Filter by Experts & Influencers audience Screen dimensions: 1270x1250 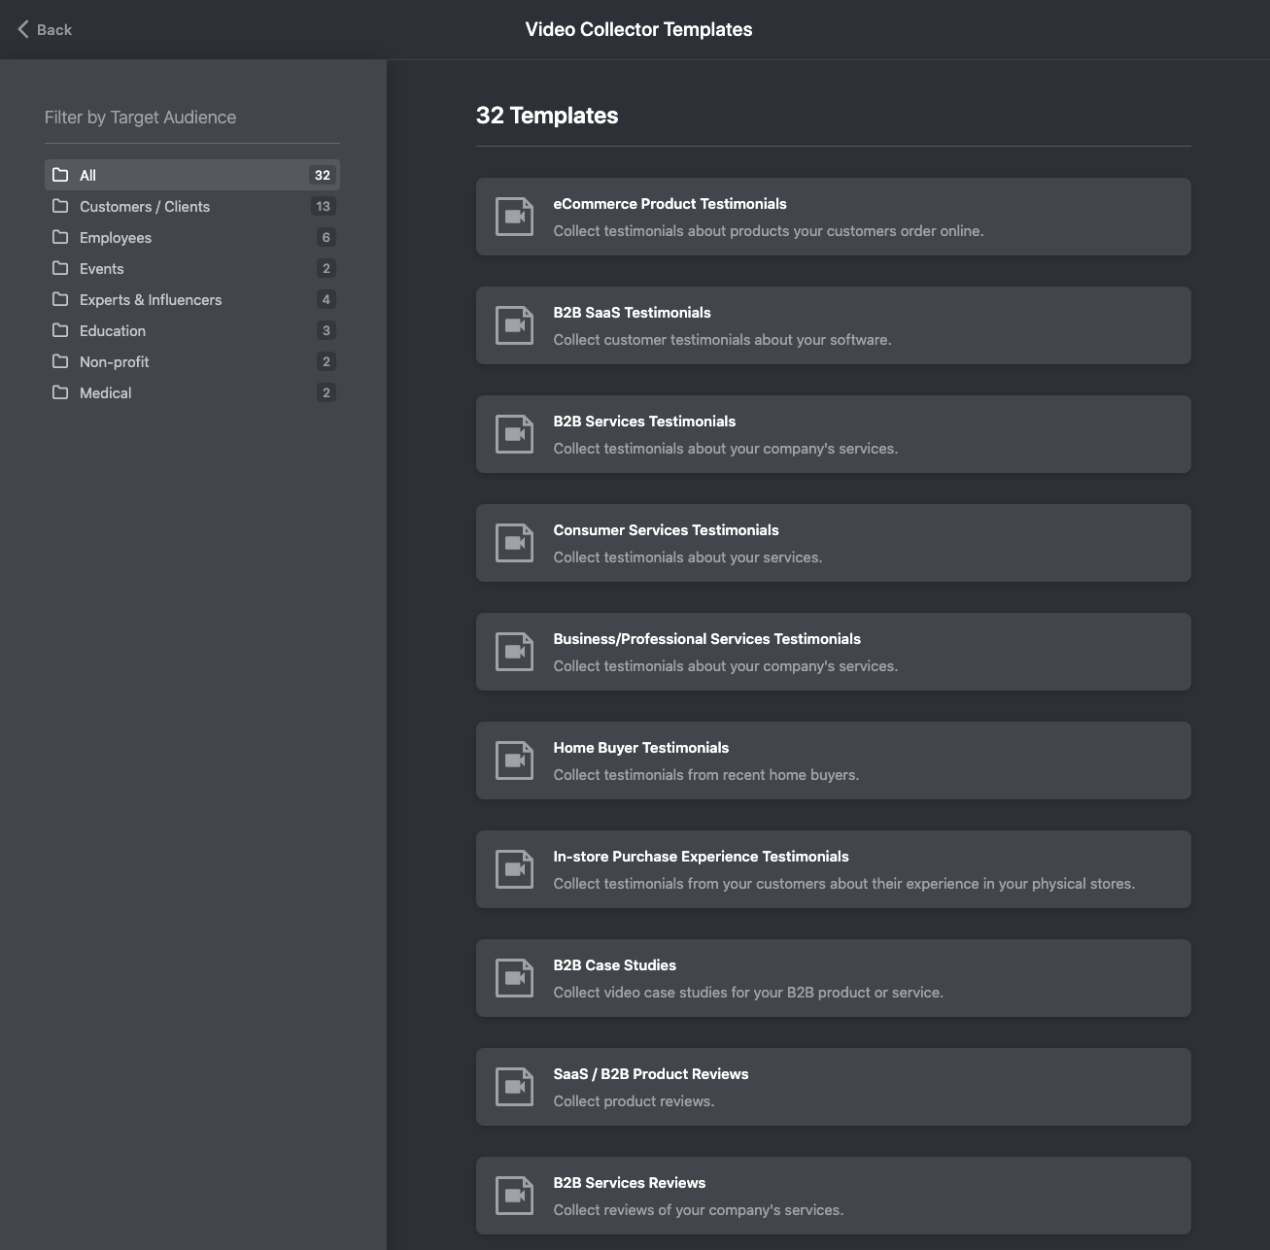191,299
